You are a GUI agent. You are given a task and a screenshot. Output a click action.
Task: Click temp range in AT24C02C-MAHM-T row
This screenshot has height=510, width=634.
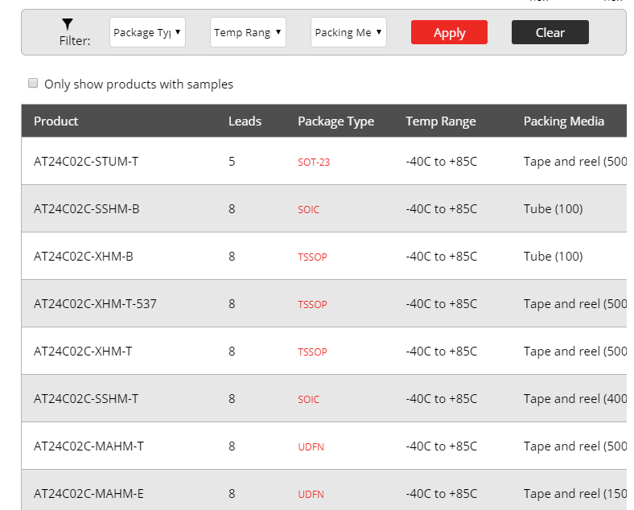[441, 446]
